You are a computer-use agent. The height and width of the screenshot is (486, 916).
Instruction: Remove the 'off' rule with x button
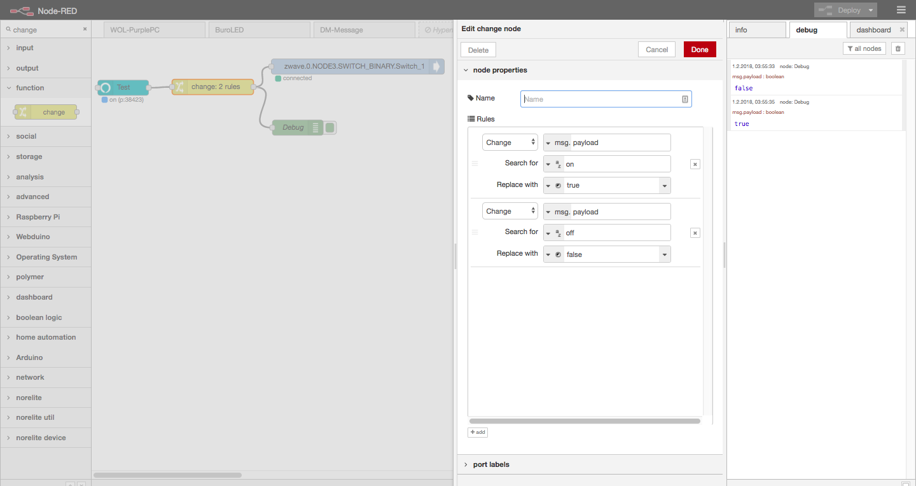point(695,233)
